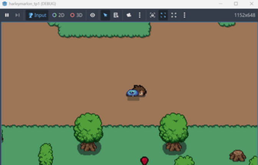Click the highlighted corner-brackets sizing icon
Image resolution: width=258 pixels, height=165 pixels.
[163, 15]
